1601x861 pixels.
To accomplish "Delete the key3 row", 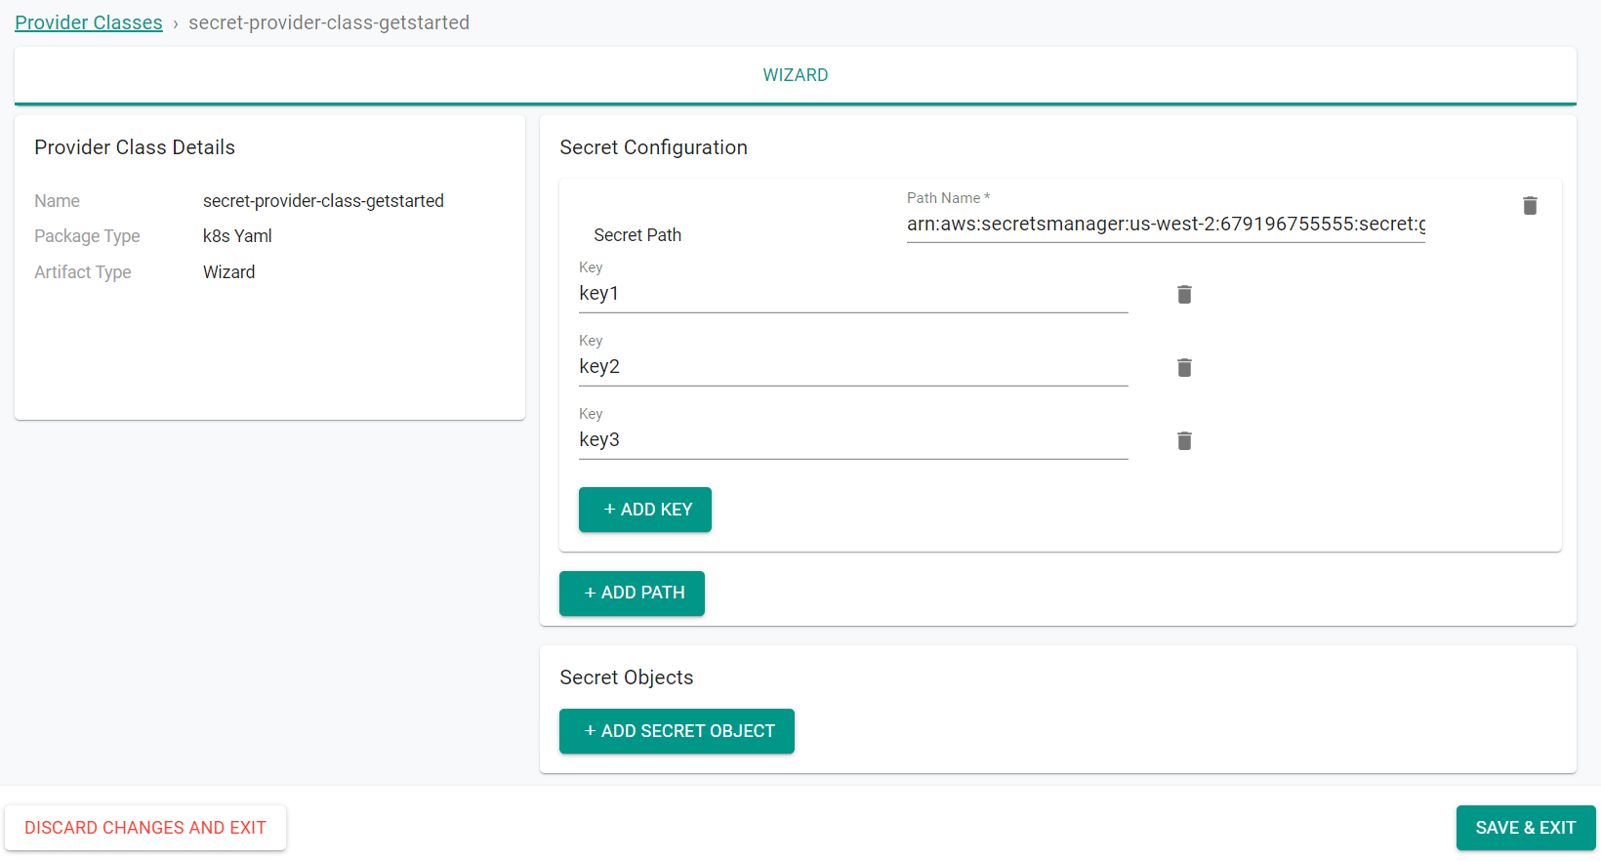I will pos(1184,441).
